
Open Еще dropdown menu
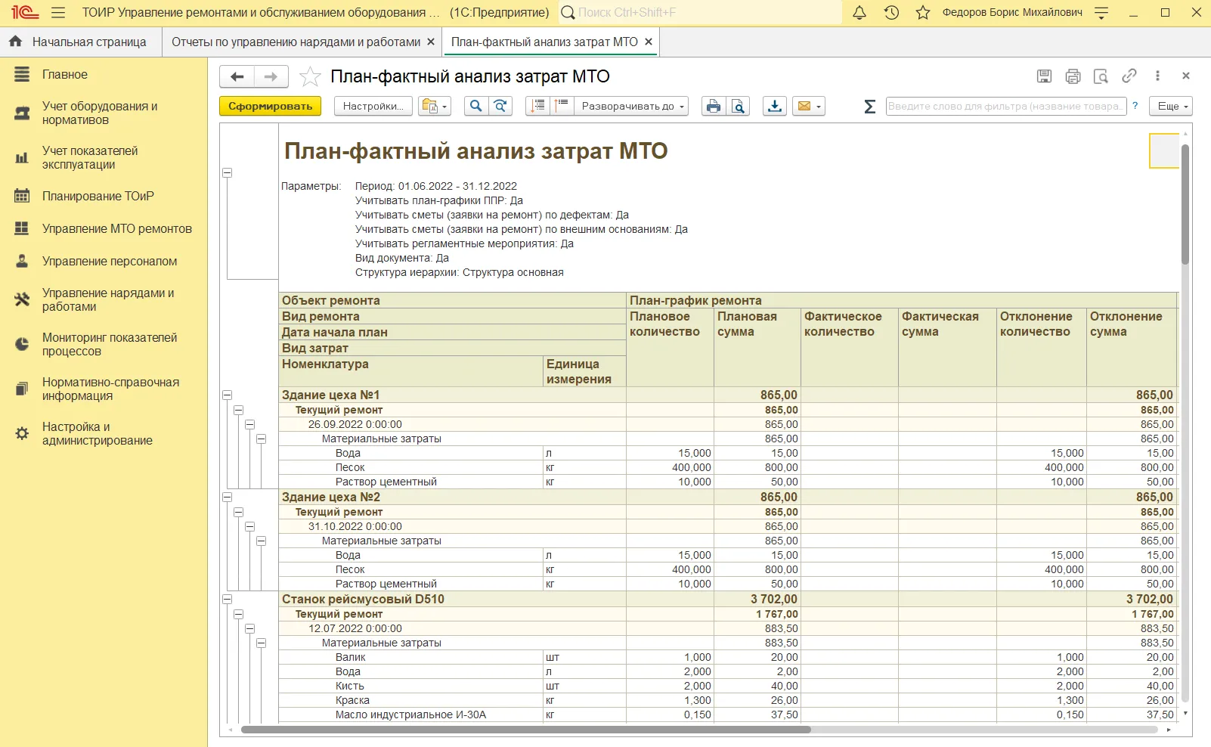pyautogui.click(x=1171, y=106)
